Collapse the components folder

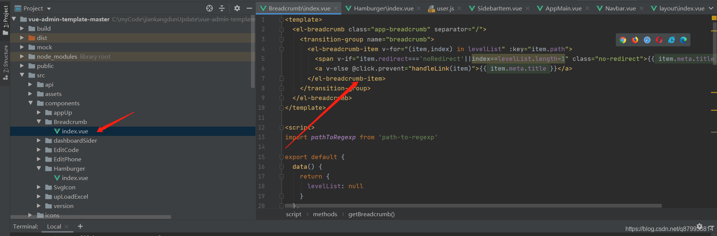(x=30, y=103)
